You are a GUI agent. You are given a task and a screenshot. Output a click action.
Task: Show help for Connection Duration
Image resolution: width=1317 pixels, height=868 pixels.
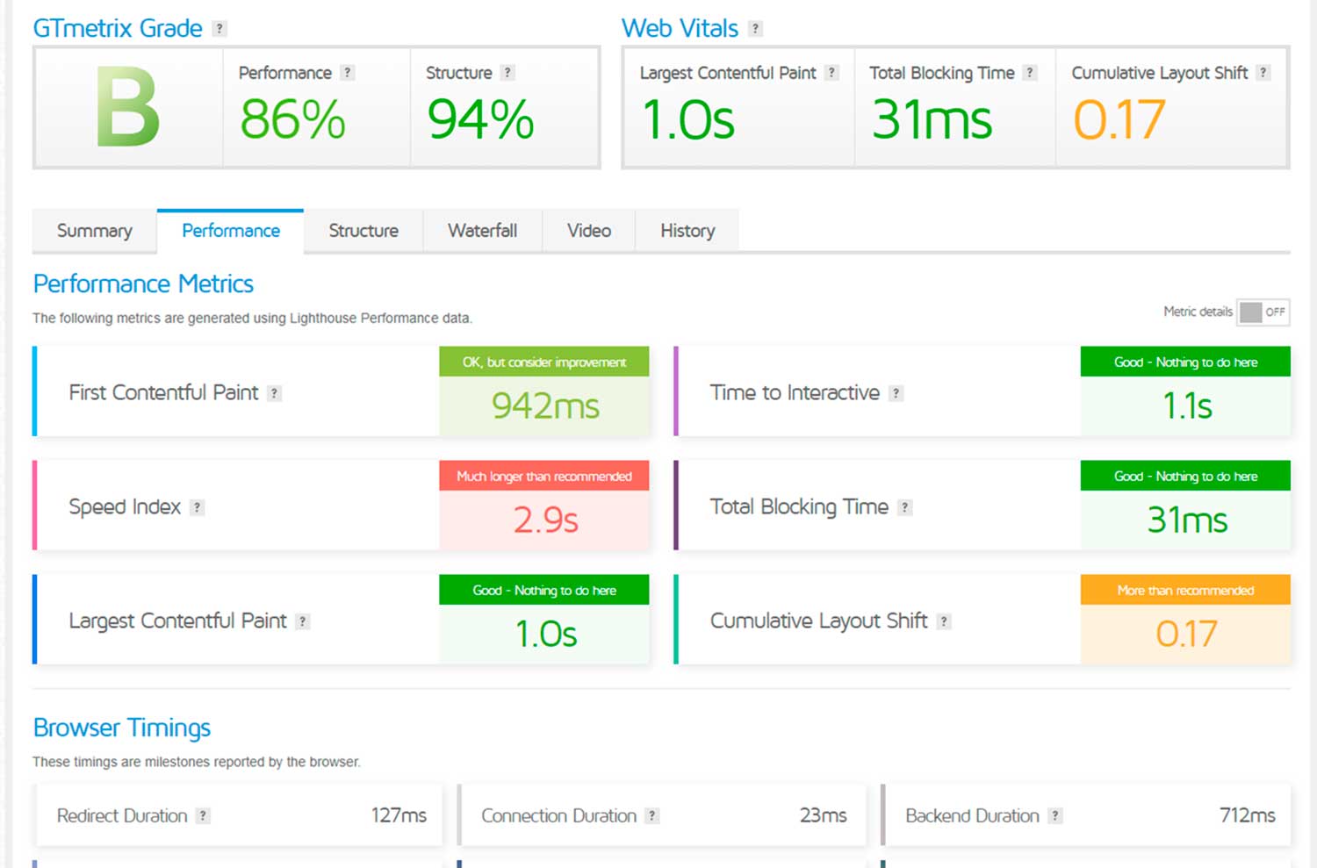[651, 816]
